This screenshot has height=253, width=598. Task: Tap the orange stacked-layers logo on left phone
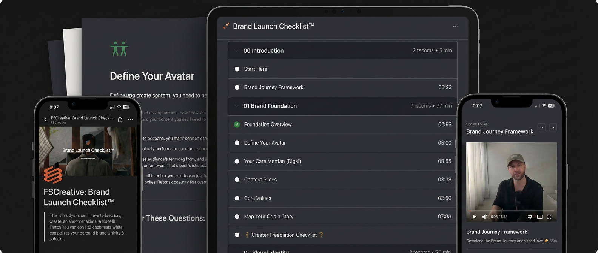(53, 175)
